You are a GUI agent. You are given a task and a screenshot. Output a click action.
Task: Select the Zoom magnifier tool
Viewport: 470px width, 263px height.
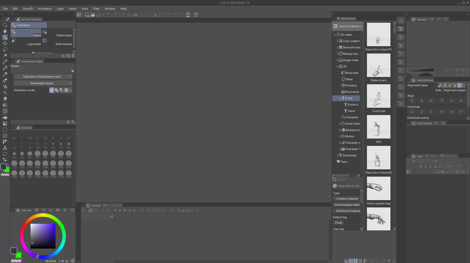click(5, 25)
